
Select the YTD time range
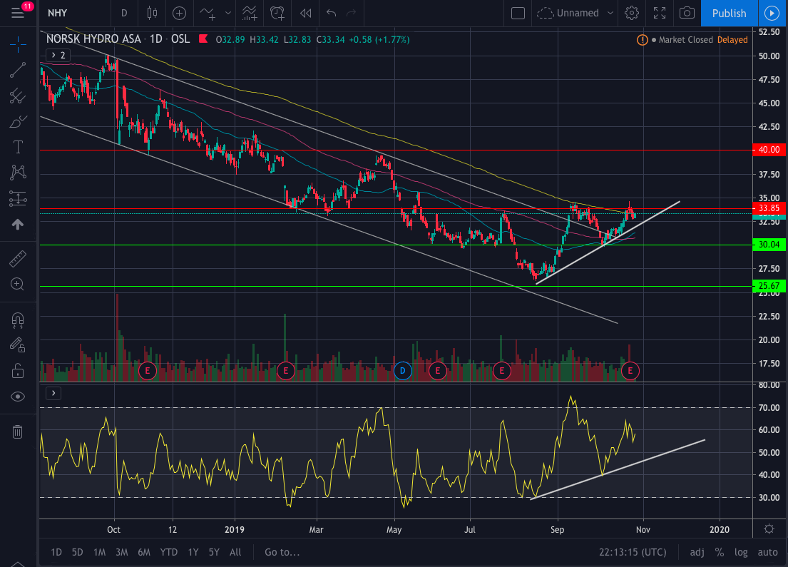[169, 552]
